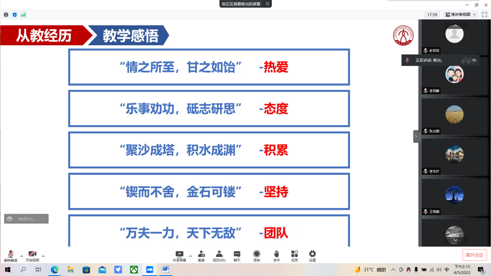Open the 应用 apps icon

pyautogui.click(x=294, y=256)
